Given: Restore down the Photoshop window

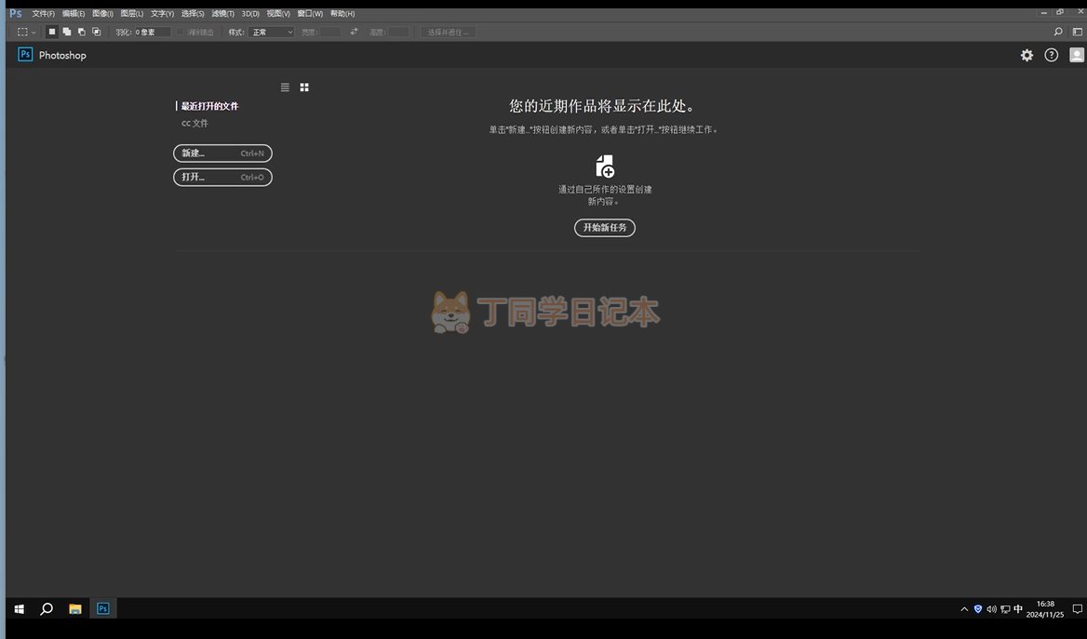Looking at the screenshot, I should pos(1059,12).
